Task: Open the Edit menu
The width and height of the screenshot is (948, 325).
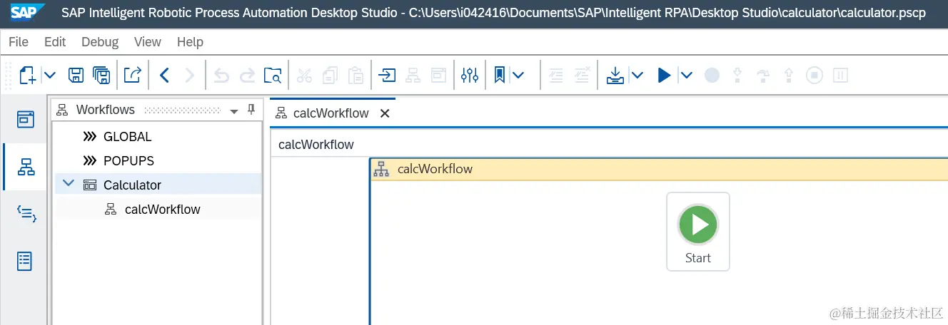Action: point(55,42)
